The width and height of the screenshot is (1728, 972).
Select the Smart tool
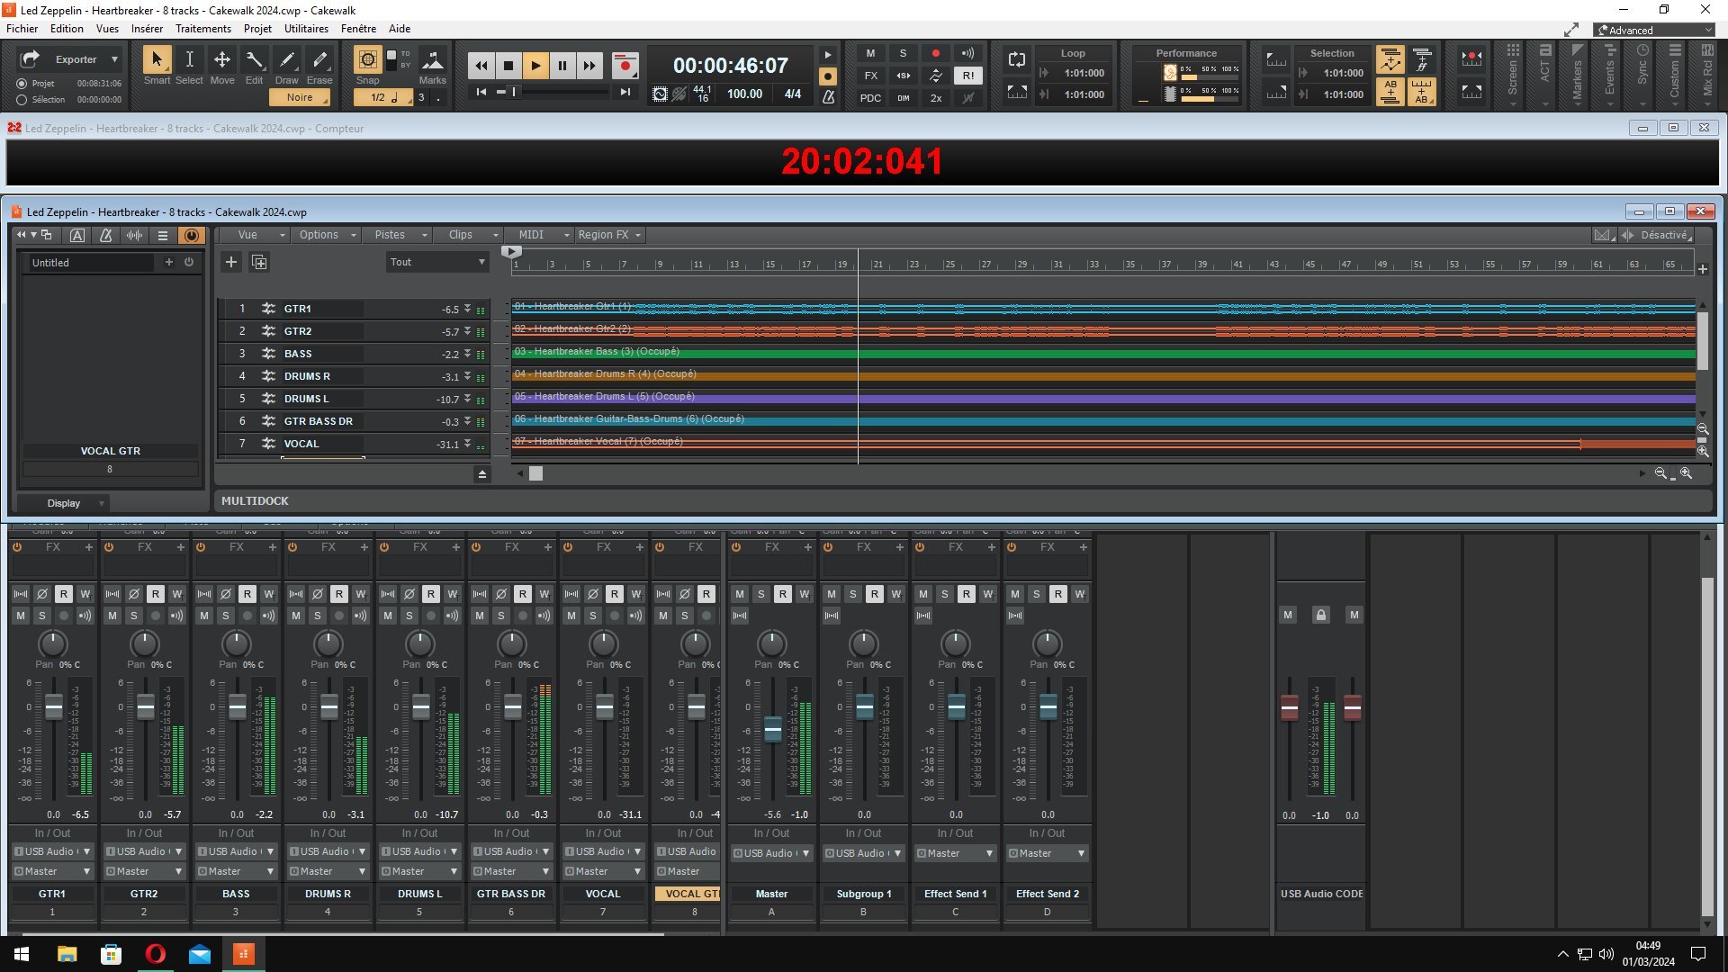[x=157, y=60]
